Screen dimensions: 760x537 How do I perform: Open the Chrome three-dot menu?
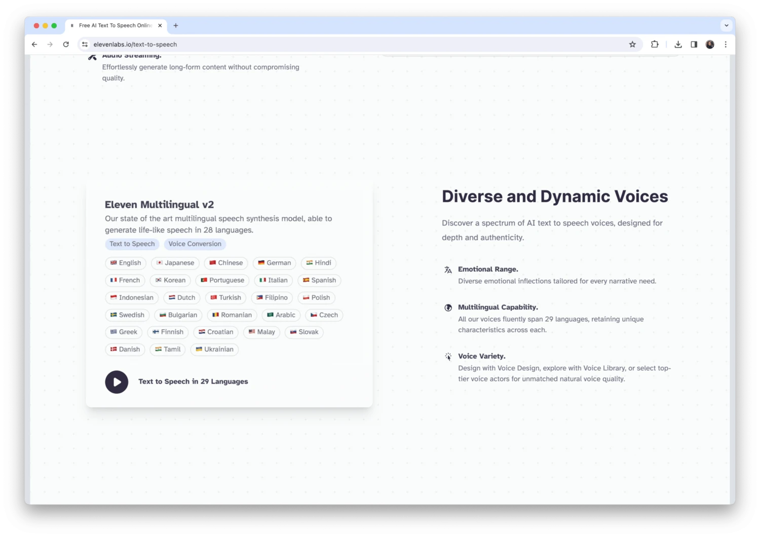726,45
